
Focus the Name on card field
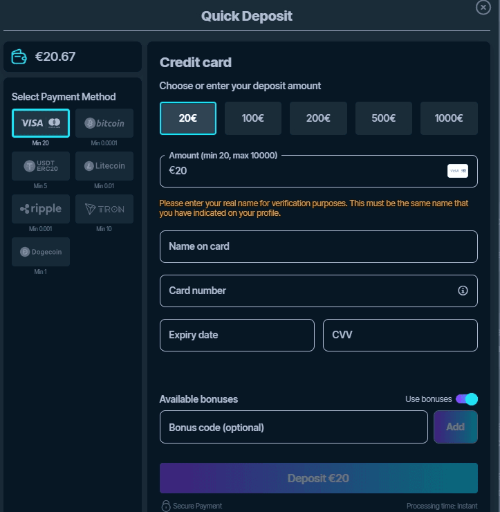tap(319, 246)
